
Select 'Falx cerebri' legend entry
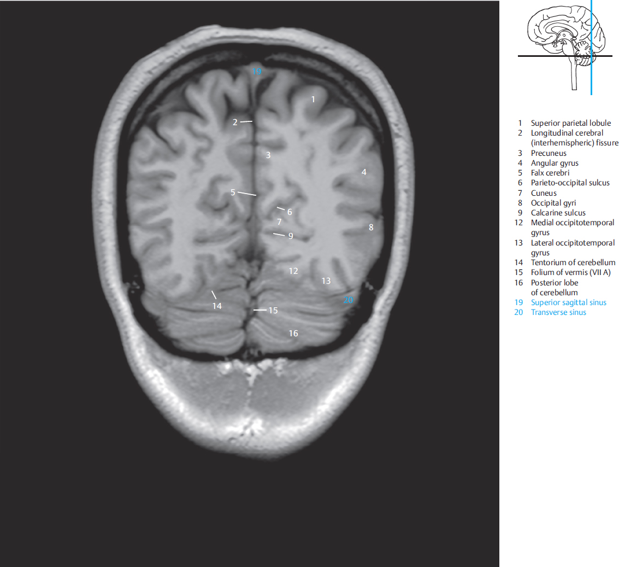pyautogui.click(x=550, y=173)
